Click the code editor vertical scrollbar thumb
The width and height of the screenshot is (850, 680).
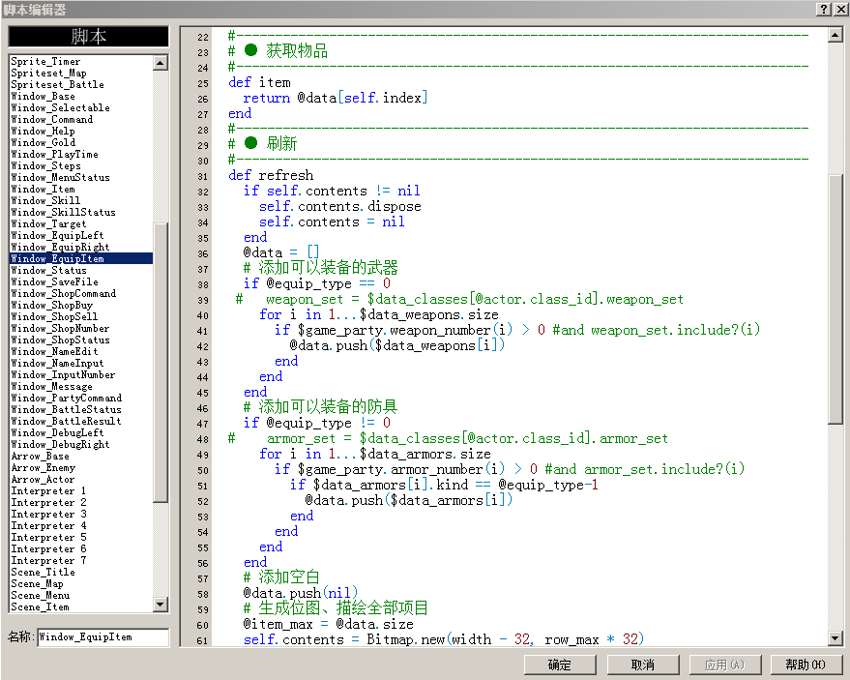click(x=835, y=298)
